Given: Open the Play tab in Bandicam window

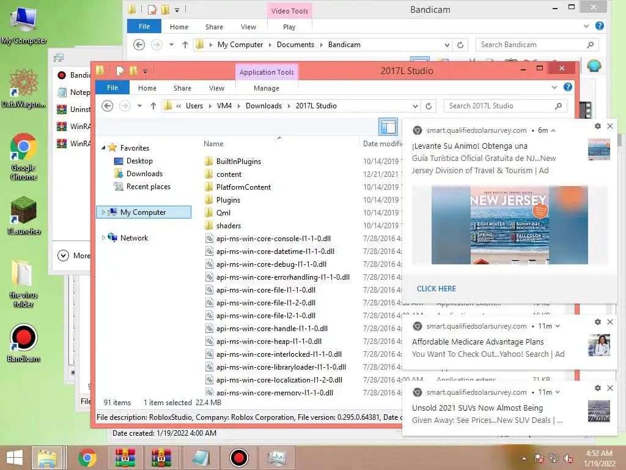Looking at the screenshot, I should 289,27.
